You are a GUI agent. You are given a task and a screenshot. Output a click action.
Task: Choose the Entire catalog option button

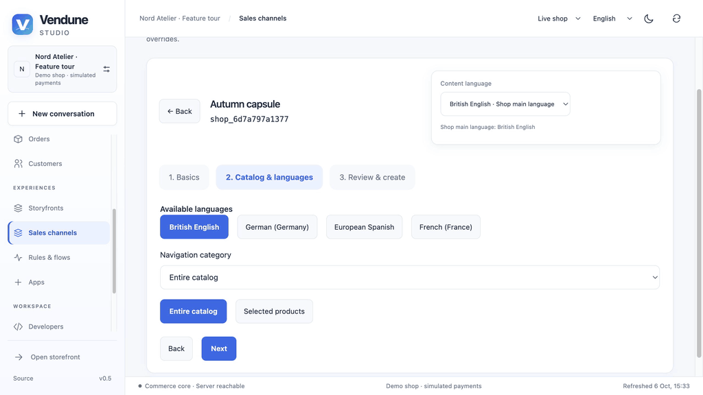[193, 311]
